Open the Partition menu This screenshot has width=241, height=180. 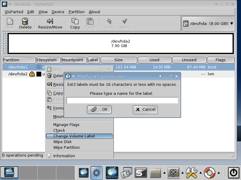pyautogui.click(x=77, y=12)
